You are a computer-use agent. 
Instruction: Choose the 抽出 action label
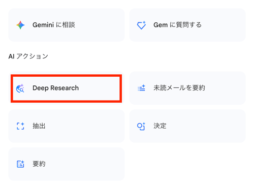39,126
